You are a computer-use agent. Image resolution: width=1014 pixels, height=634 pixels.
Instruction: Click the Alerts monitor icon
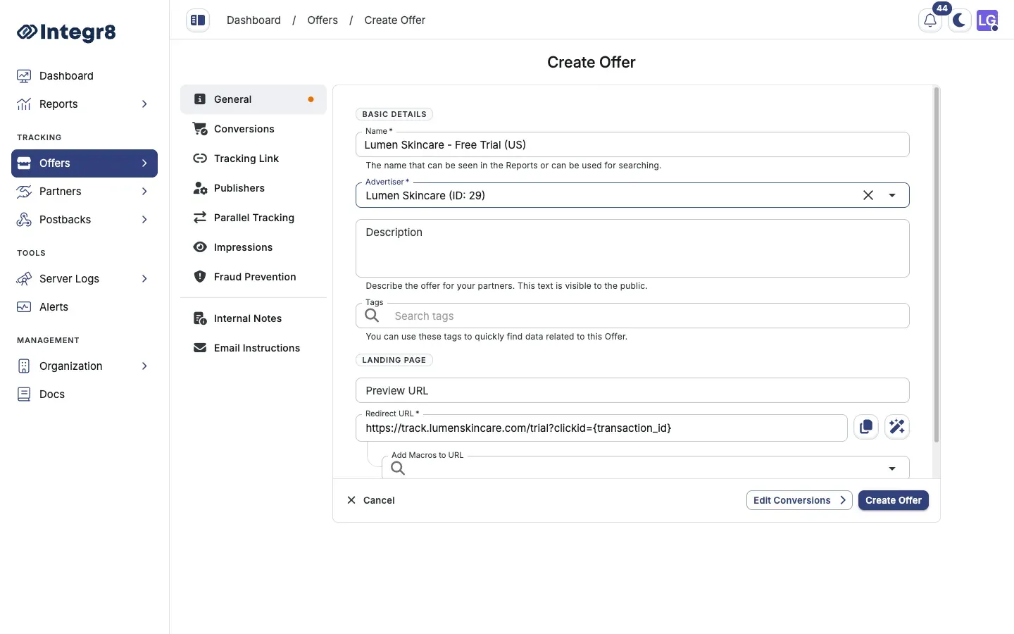point(24,307)
